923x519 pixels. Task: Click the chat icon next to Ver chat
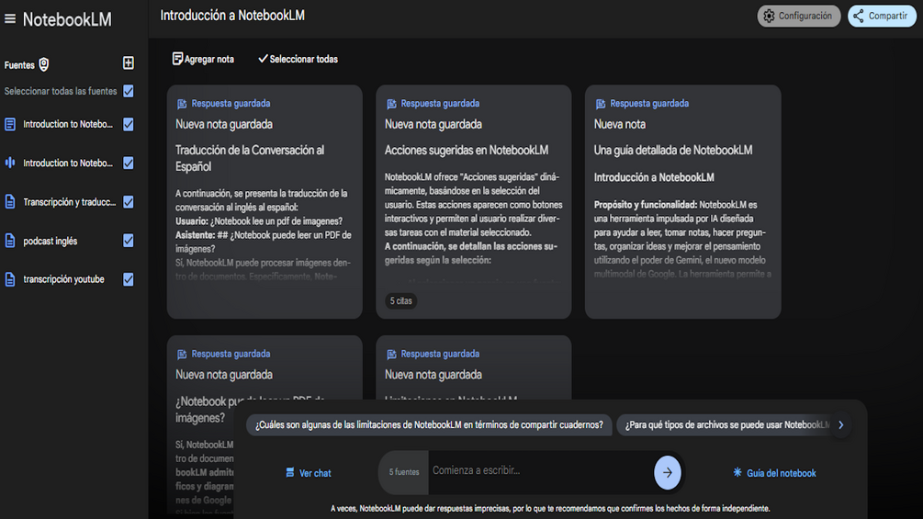(x=289, y=472)
